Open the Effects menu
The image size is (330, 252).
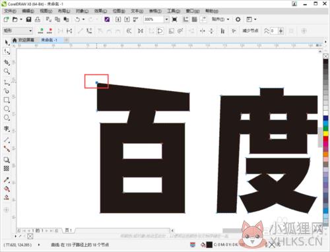pos(100,11)
